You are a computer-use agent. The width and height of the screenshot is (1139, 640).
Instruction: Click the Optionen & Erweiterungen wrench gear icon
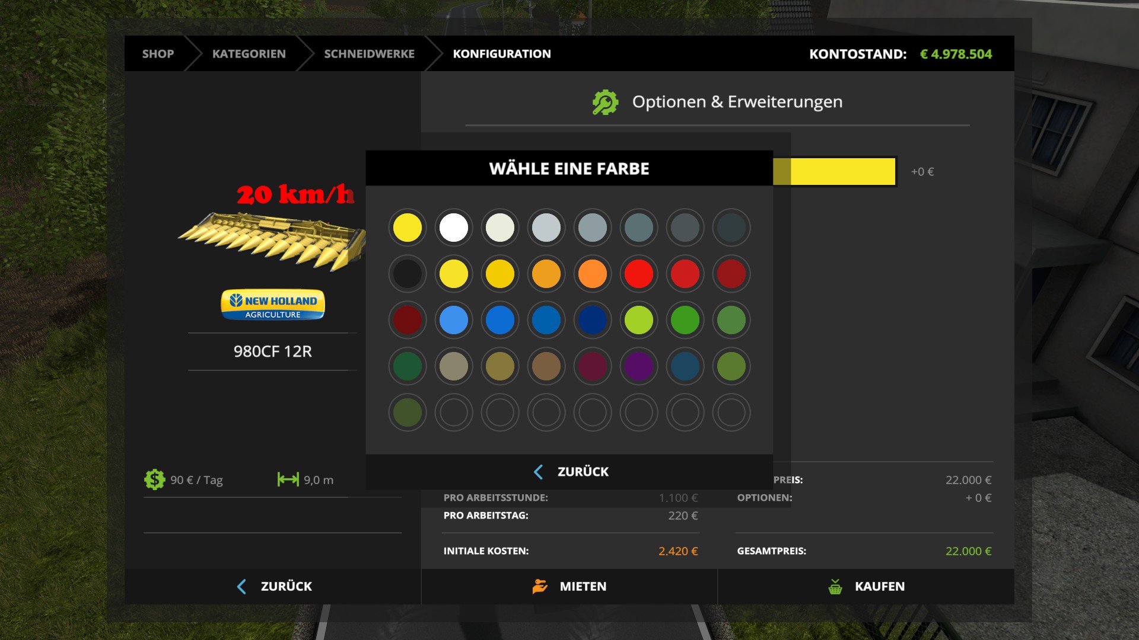point(605,102)
